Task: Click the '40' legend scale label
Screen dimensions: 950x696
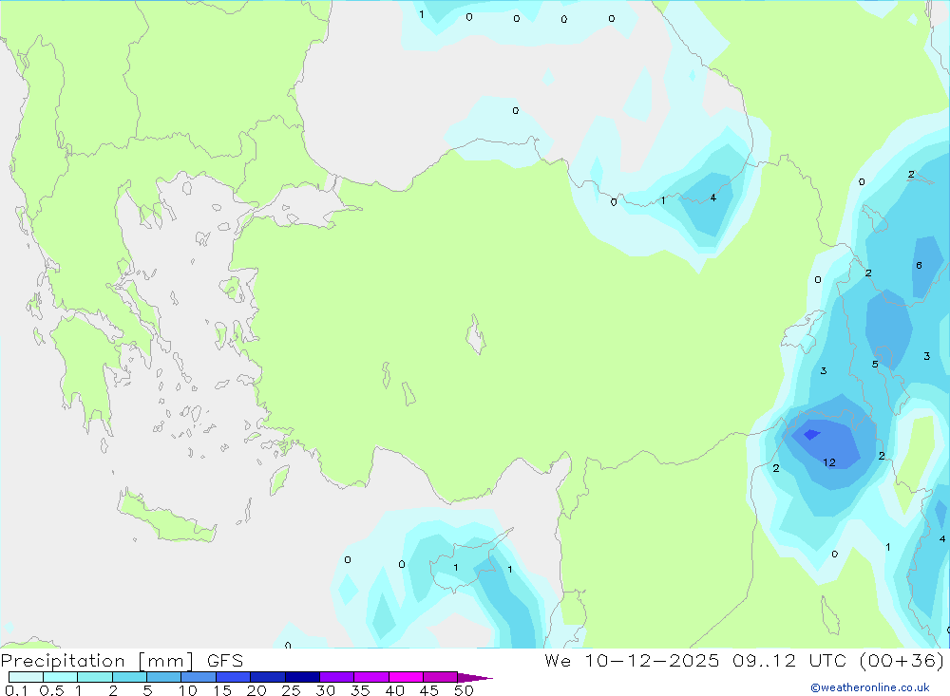Action: pos(395,690)
